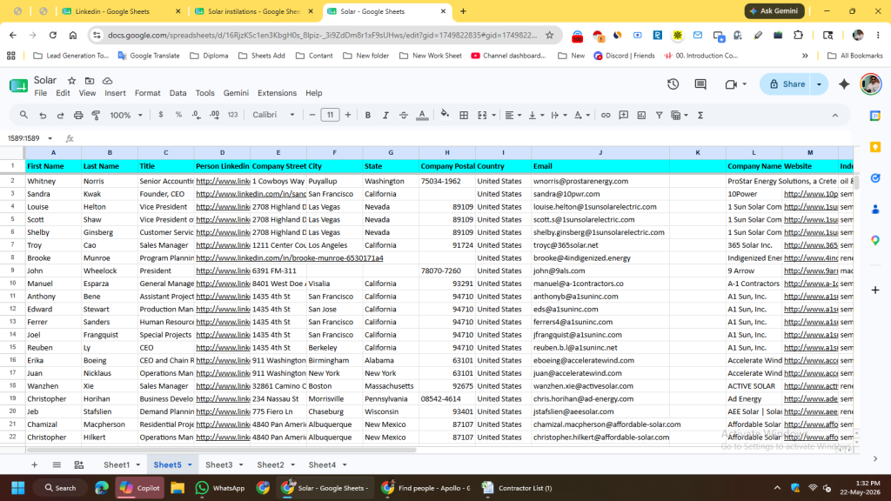Viewport: 891px width, 501px height.
Task: Expand the Share button options arrow
Action: (x=819, y=84)
